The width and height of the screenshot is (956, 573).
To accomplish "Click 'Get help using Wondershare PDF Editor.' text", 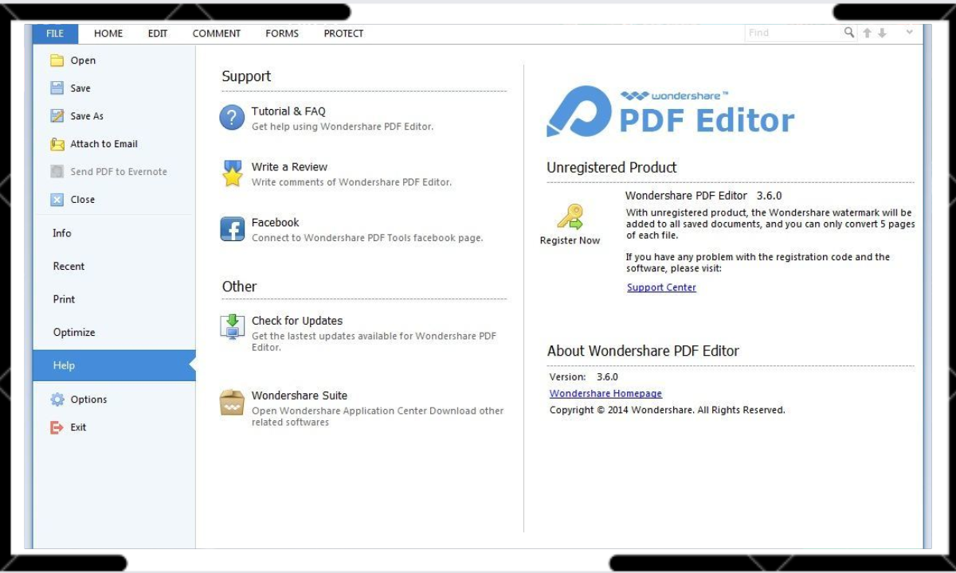I will [343, 127].
